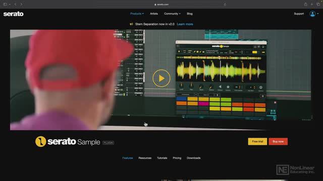Switch to the Tutorials tab

(x=162, y=158)
